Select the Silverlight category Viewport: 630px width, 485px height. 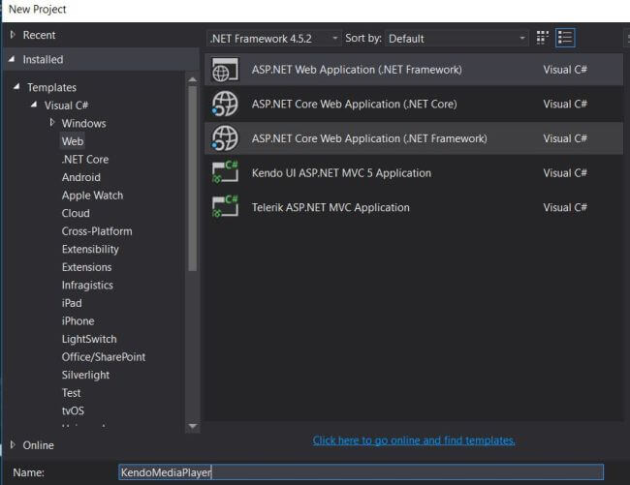coord(85,375)
